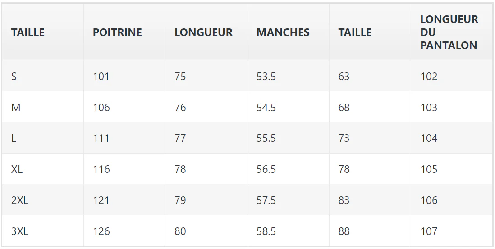Select the LONGUEUR DU PANTALON header
Screen dimensions: 495x249
point(449,32)
